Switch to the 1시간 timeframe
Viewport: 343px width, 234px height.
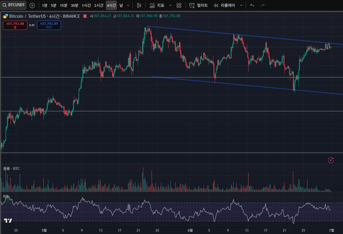pos(86,5)
